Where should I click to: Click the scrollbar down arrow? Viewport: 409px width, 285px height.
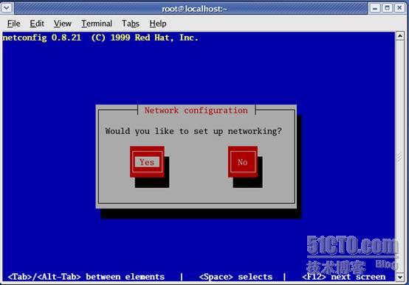pos(400,277)
